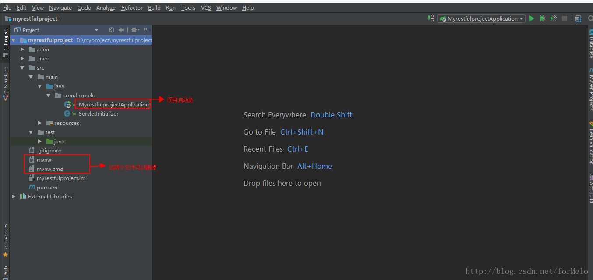
Task: Toggle the Maven Projects tool window
Action: click(590, 89)
